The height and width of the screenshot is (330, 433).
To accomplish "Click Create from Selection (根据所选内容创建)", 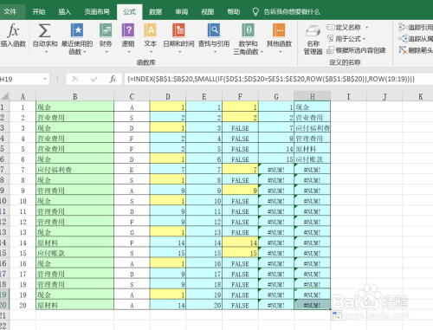I will pos(356,50).
